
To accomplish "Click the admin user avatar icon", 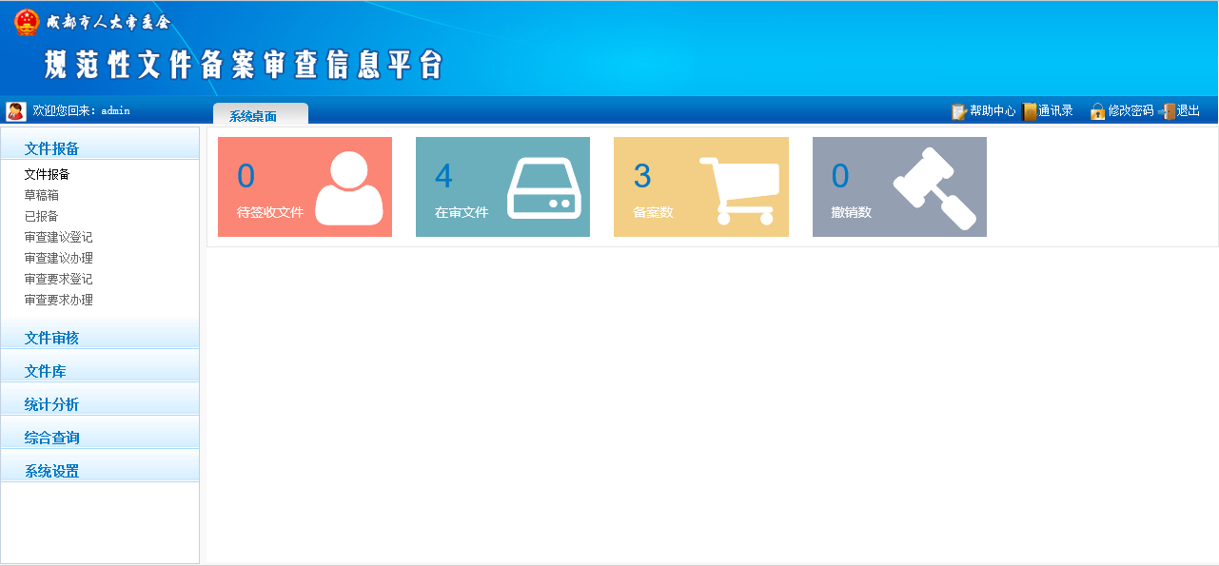I will pyautogui.click(x=16, y=111).
